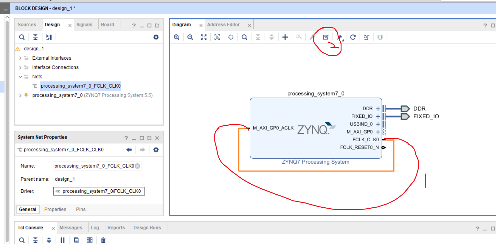This screenshot has height=244, width=496.
Task: Go back in System Net Properties
Action: [129, 150]
